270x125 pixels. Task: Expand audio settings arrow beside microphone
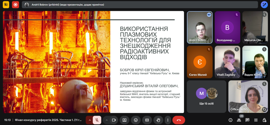(90, 120)
